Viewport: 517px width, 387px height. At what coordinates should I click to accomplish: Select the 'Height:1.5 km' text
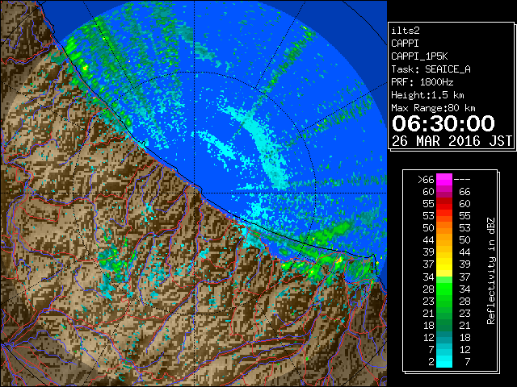[427, 95]
